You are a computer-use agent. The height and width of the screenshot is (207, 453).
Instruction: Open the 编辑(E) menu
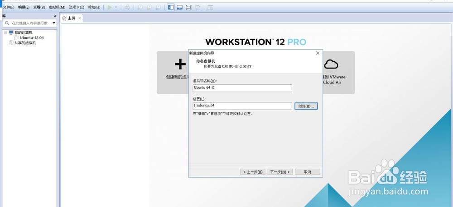pos(24,7)
